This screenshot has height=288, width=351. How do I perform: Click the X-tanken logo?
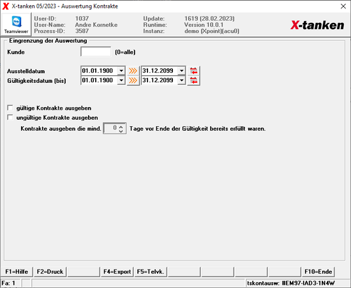tap(317, 25)
